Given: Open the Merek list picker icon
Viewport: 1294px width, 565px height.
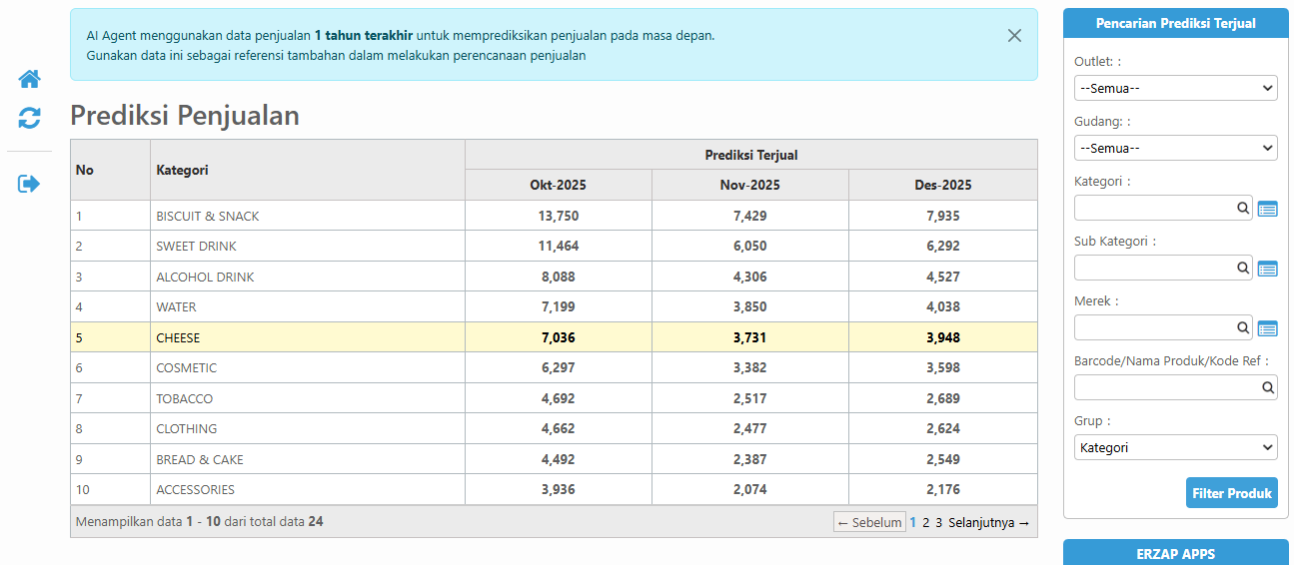Looking at the screenshot, I should pos(1267,328).
